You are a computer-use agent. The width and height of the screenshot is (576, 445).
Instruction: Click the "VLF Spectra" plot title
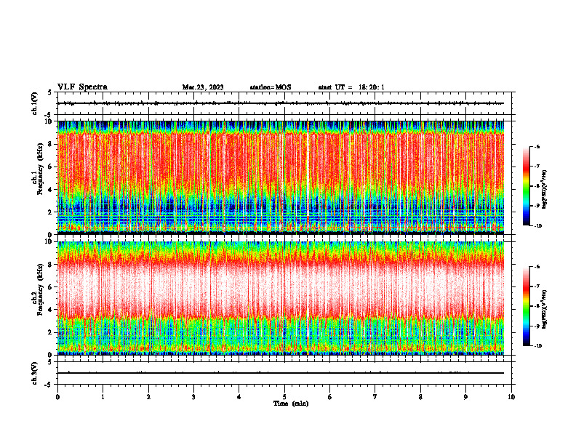click(x=82, y=87)
